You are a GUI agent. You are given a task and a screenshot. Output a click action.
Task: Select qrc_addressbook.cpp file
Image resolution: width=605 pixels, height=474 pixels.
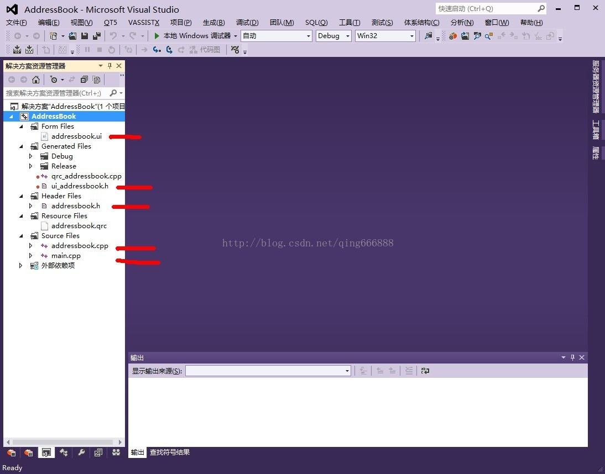(x=86, y=176)
